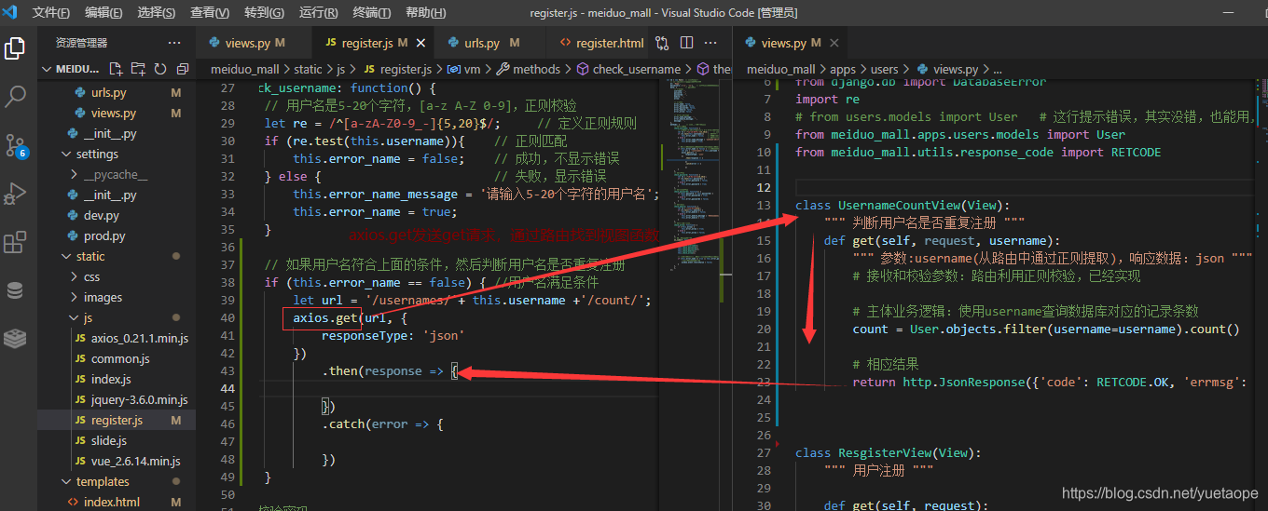Open the 运行(R) menu
Viewport: 1268px width, 511px height.
point(319,13)
